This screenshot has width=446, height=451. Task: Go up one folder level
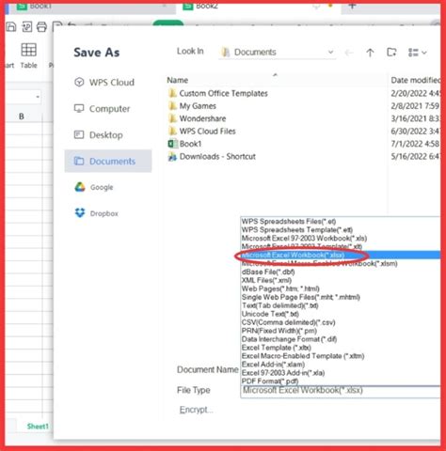pos(370,53)
